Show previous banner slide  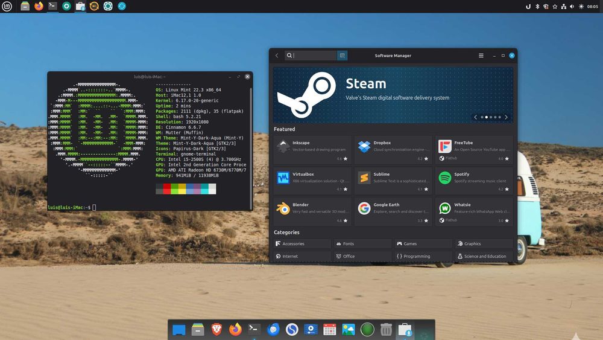(475, 117)
